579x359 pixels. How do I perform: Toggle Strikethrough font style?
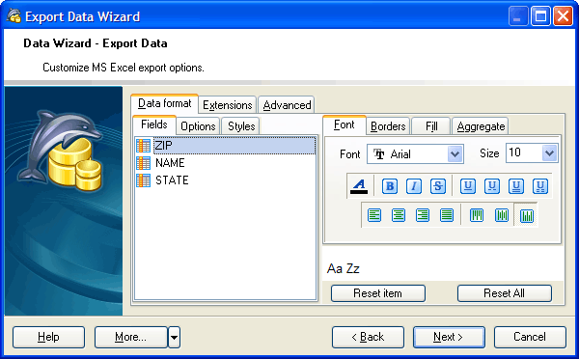(438, 186)
